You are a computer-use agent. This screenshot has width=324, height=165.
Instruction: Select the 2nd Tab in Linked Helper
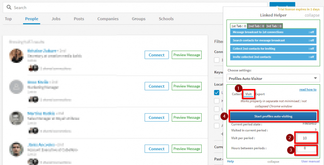[x=256, y=26]
